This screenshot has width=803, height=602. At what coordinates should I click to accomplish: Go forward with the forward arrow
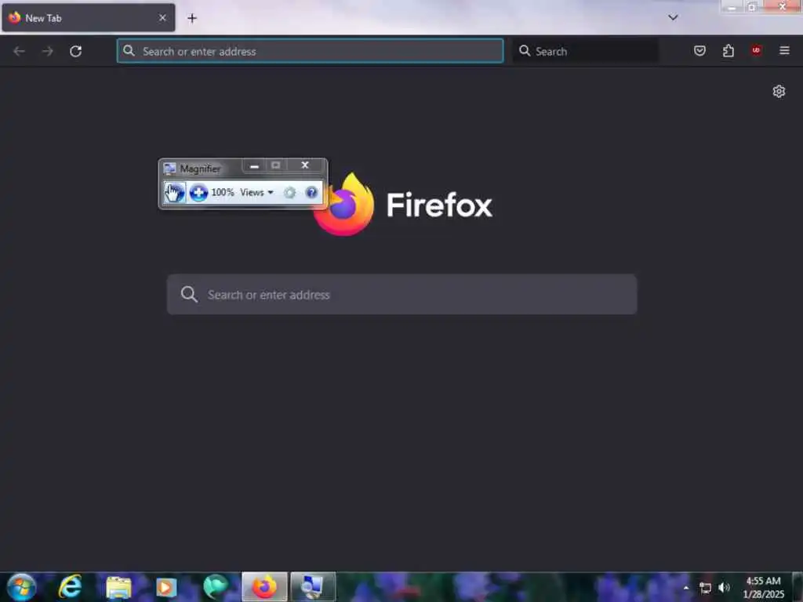[48, 51]
